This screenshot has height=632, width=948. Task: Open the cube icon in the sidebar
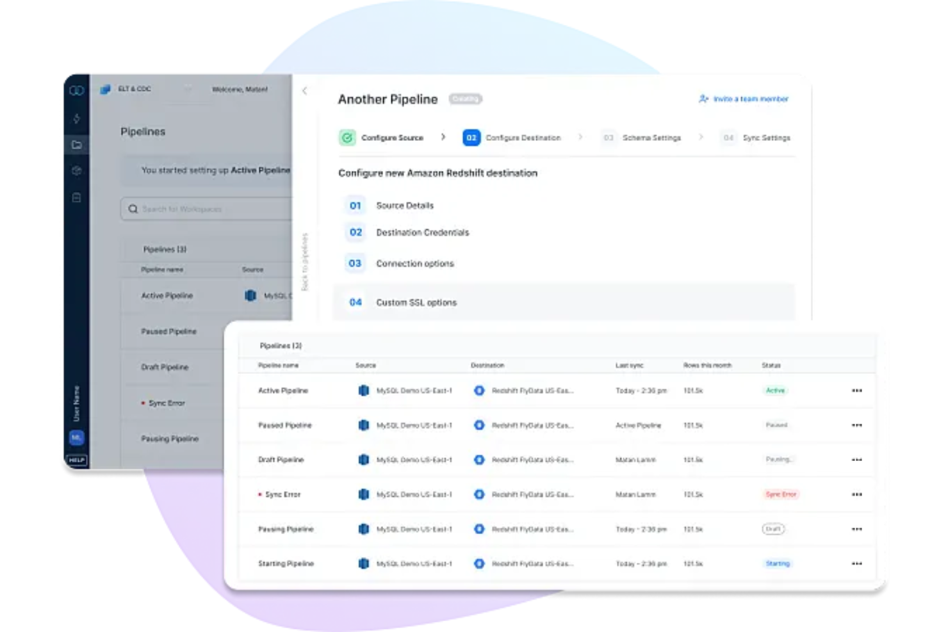click(x=77, y=171)
